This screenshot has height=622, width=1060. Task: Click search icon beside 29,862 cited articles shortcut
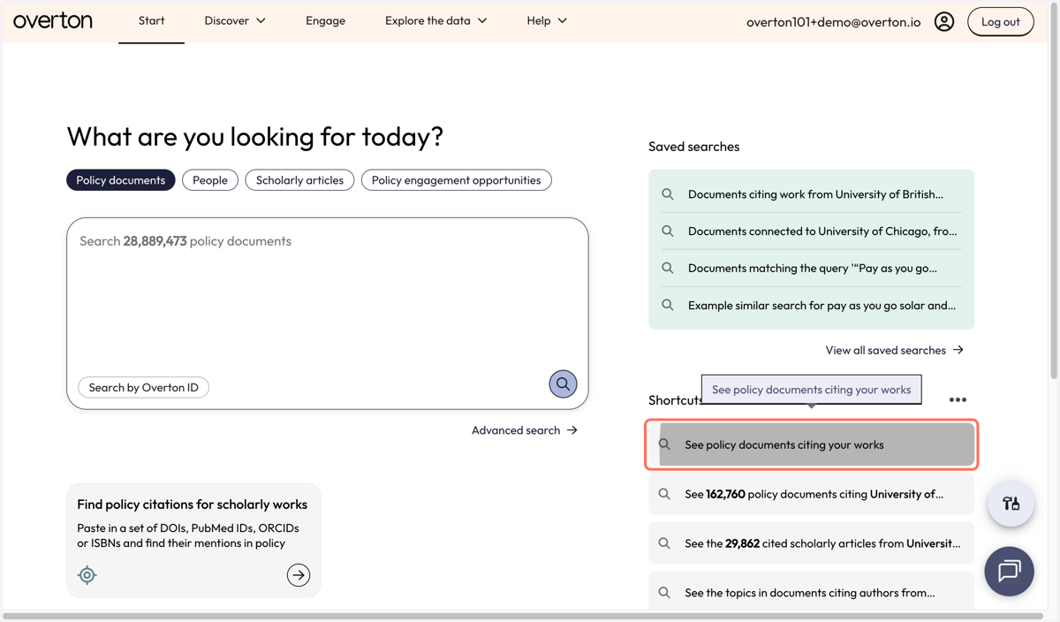664,543
